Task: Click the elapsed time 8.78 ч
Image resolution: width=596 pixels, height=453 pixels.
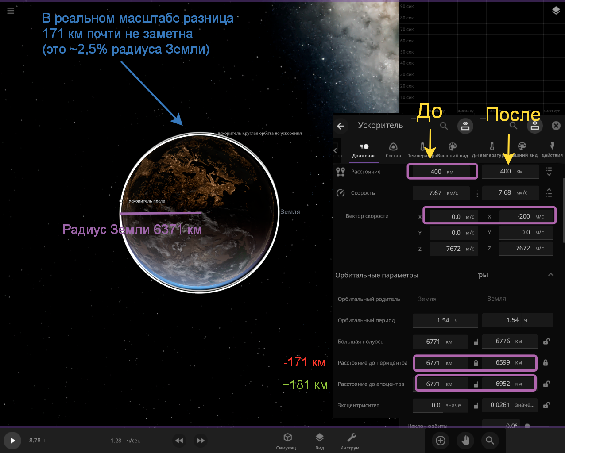Action: point(37,441)
